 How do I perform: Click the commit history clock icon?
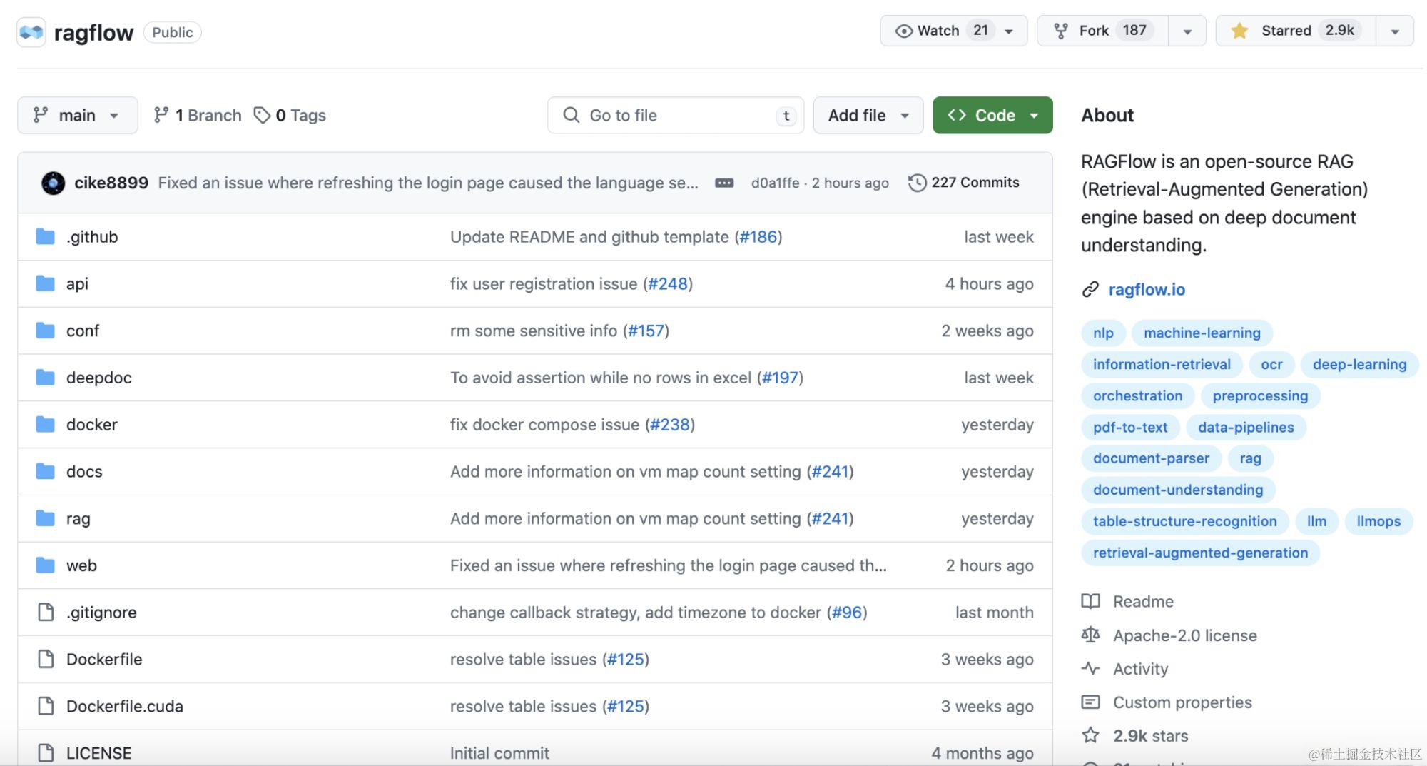point(917,183)
